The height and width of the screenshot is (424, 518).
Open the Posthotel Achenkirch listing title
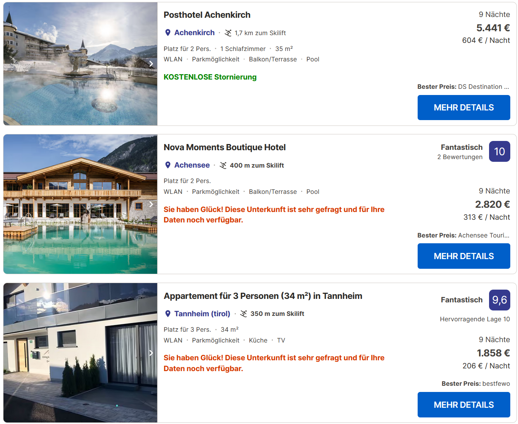tap(207, 15)
